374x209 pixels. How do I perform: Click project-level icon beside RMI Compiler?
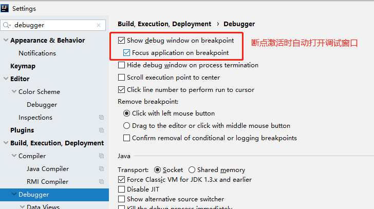[101, 182]
